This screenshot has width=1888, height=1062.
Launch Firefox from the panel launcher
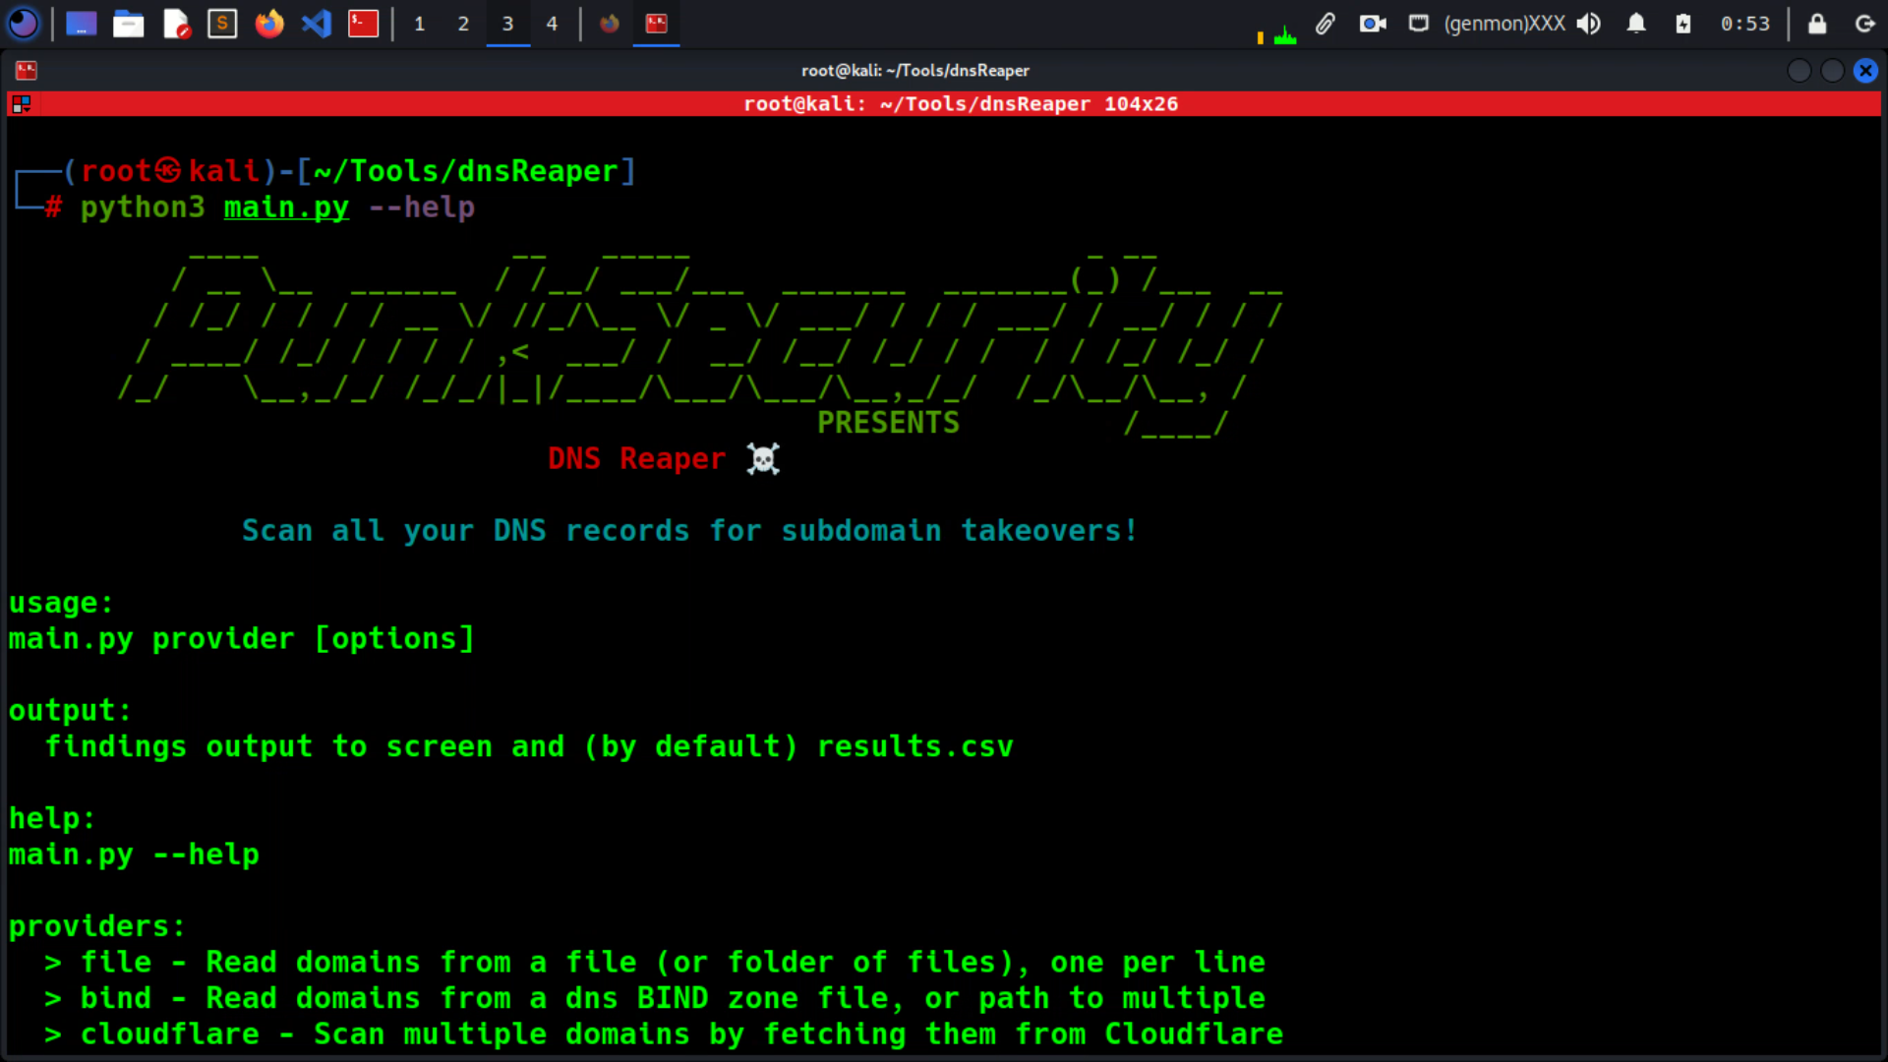click(x=268, y=24)
